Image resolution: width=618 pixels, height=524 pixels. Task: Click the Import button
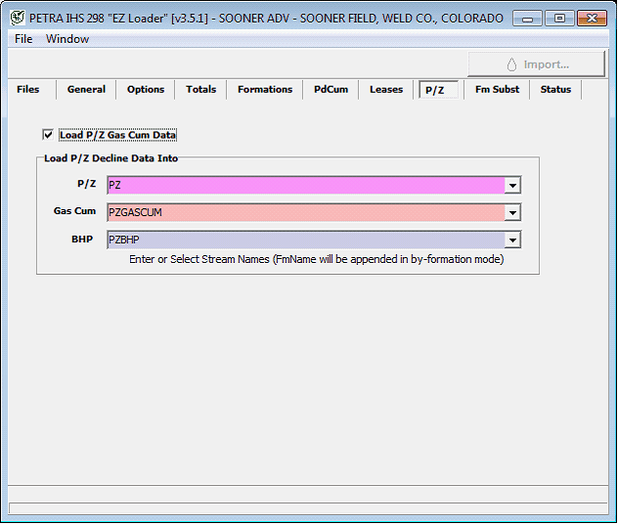(536, 65)
